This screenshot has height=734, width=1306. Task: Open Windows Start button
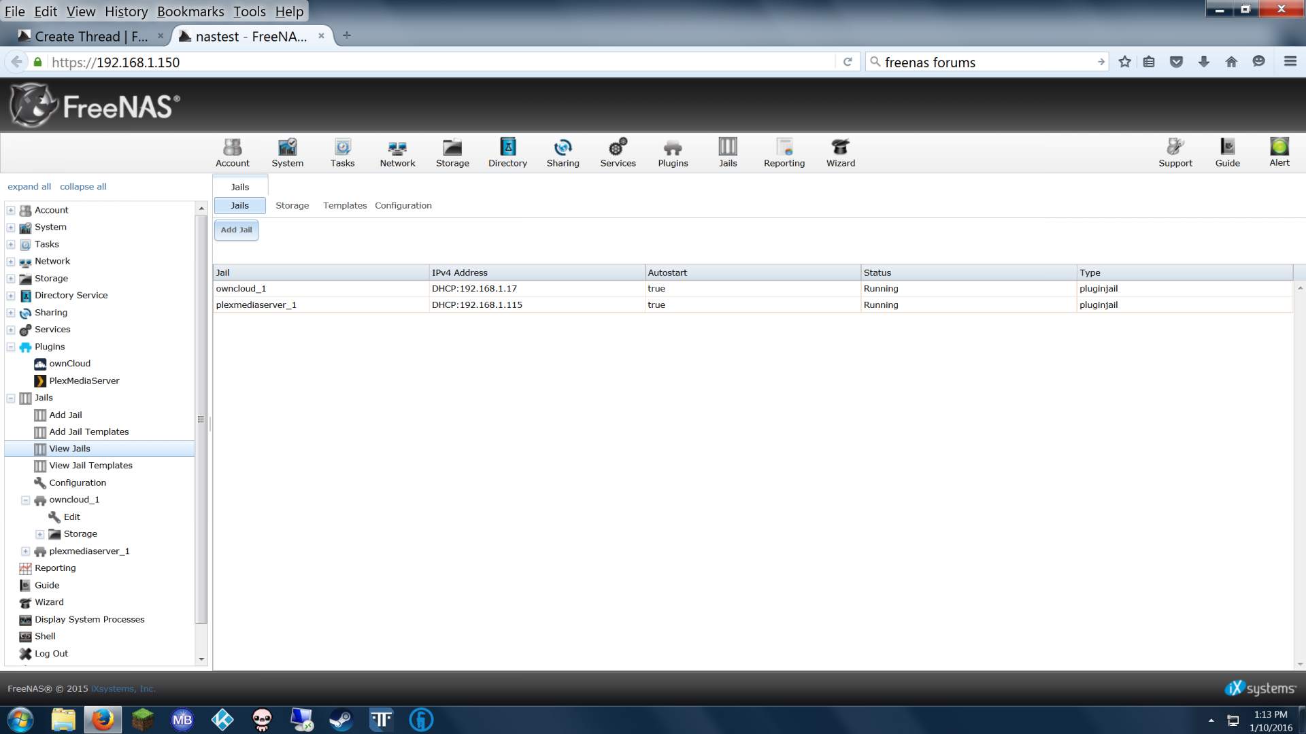coord(20,719)
